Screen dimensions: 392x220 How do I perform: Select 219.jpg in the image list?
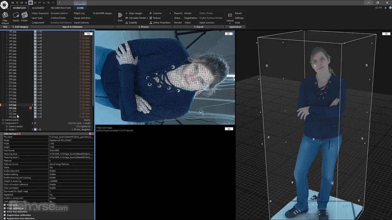(13, 105)
